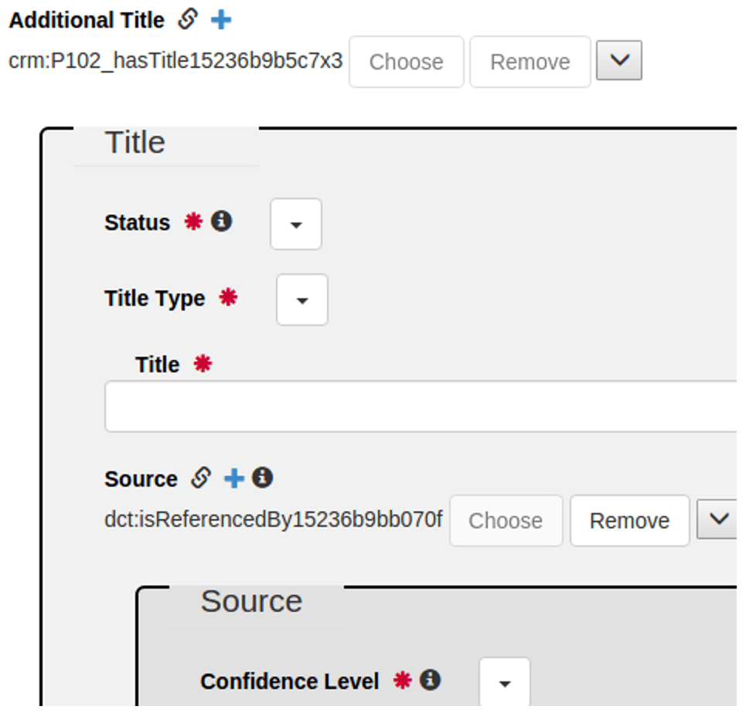746x713 pixels.
Task: Click the Additional Title label
Action: [x=87, y=20]
